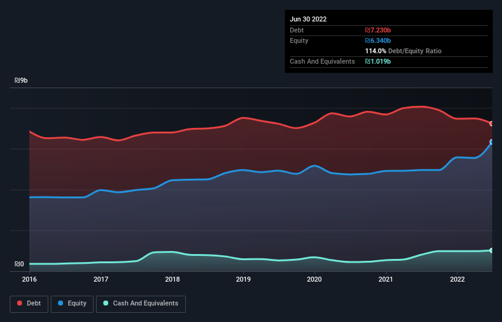Click the ₪6.340b equity value
The height and width of the screenshot is (322, 502).
pos(378,40)
